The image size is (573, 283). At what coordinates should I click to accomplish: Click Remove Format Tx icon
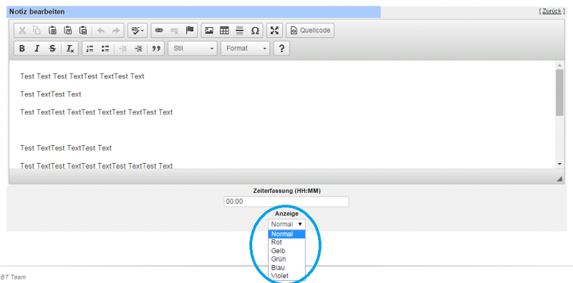click(x=69, y=49)
